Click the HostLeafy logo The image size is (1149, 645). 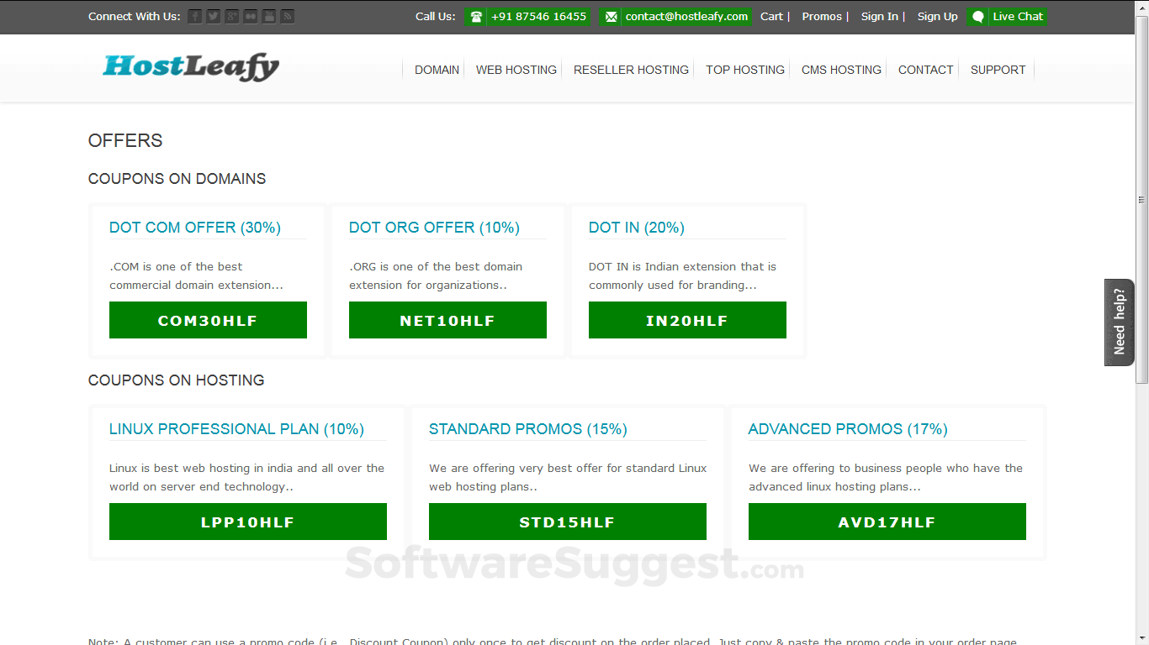pyautogui.click(x=191, y=67)
